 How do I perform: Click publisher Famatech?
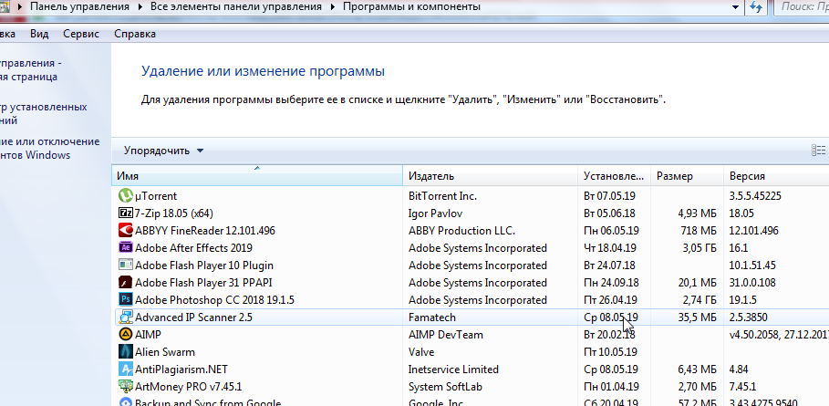432,318
